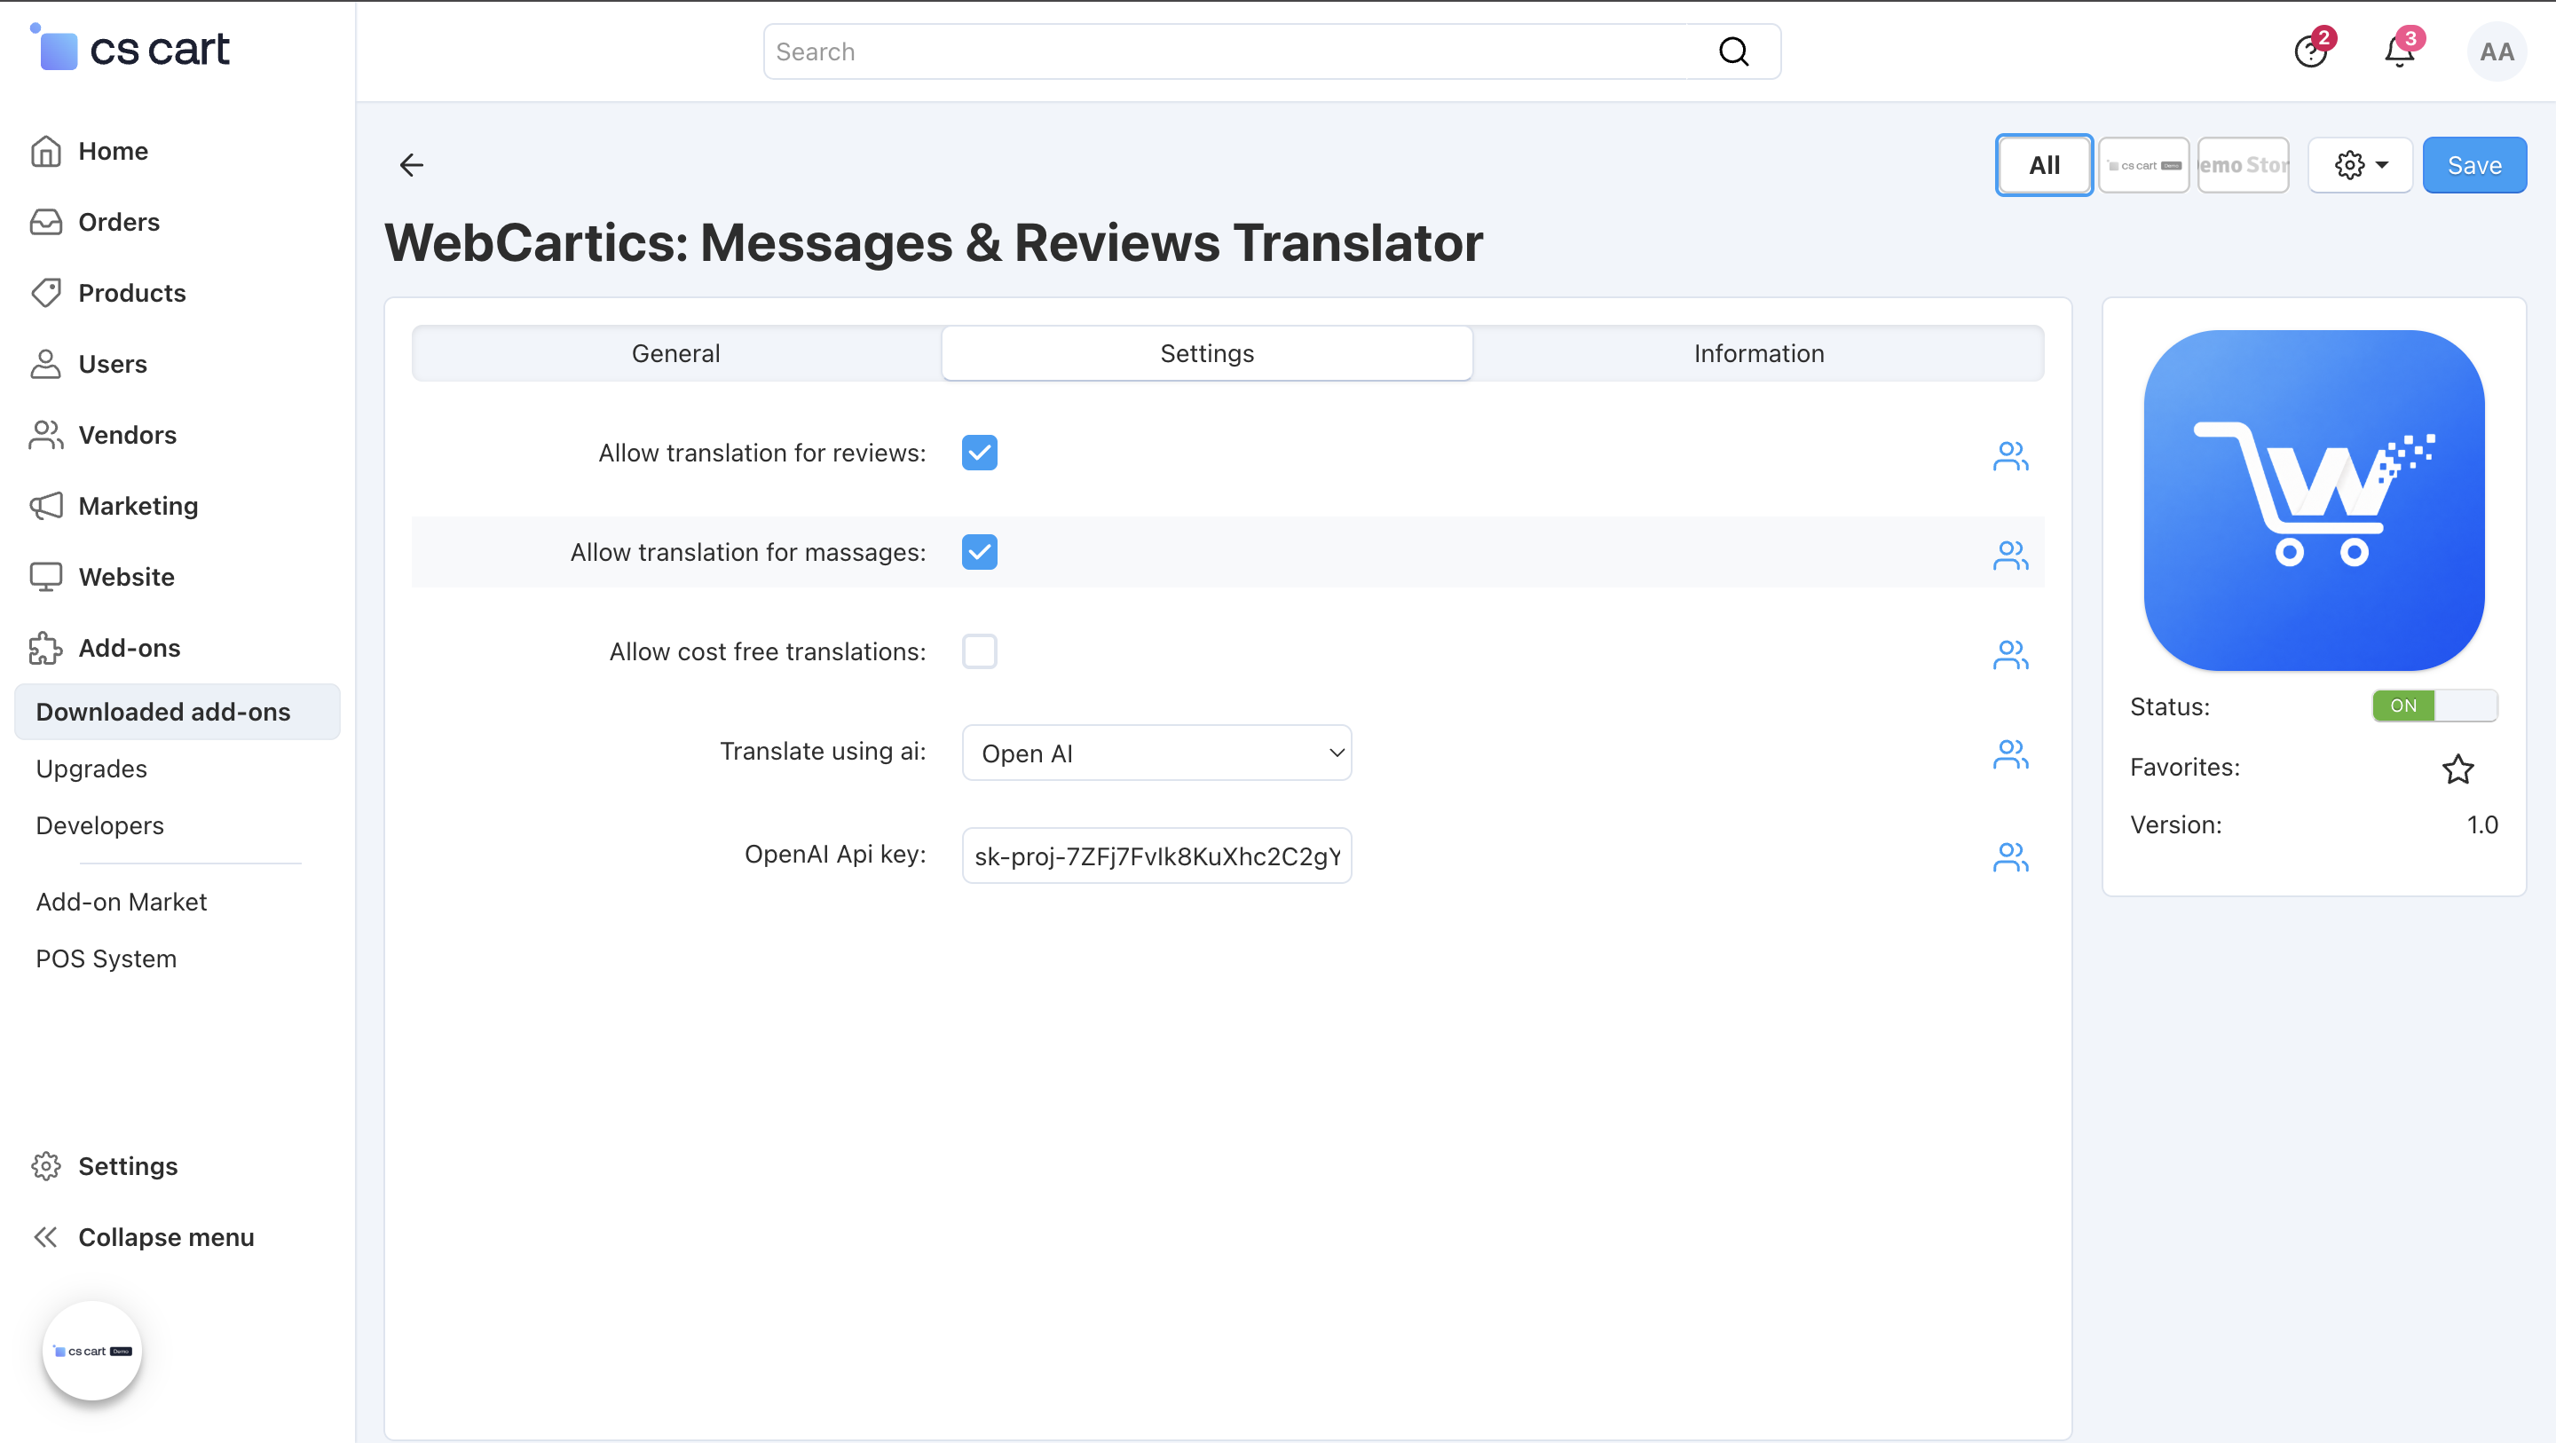Select the All storefronts button

coord(2044,165)
